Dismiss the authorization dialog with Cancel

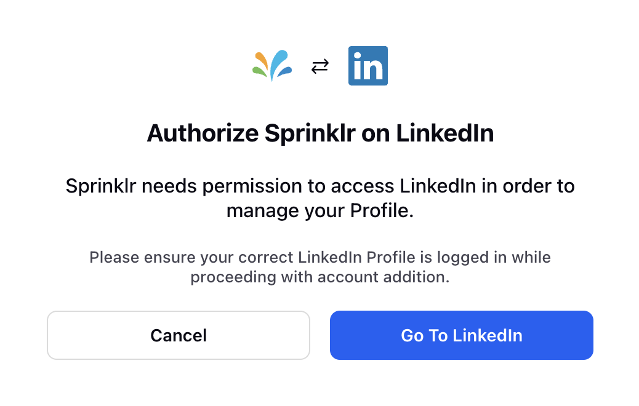point(179,335)
